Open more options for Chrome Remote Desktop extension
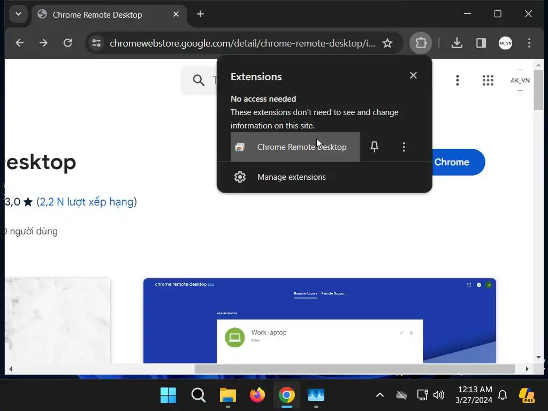Image resolution: width=548 pixels, height=411 pixels. pyautogui.click(x=404, y=147)
